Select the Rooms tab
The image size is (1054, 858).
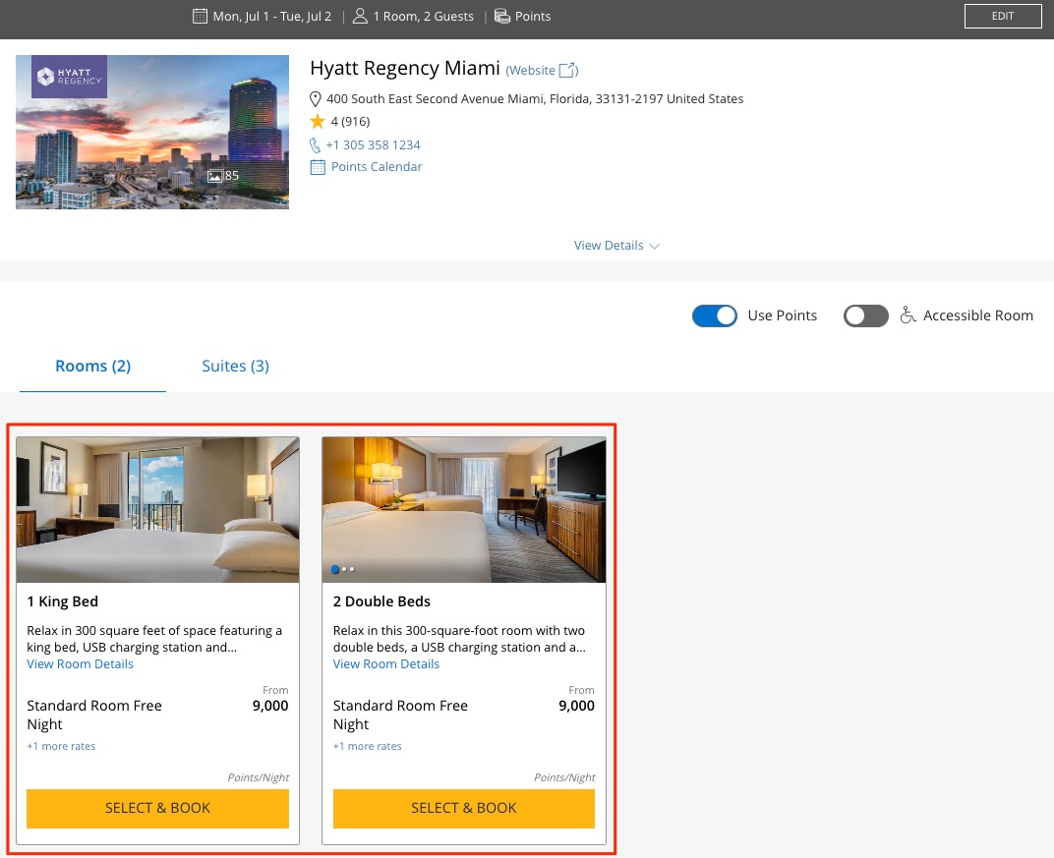pos(92,366)
